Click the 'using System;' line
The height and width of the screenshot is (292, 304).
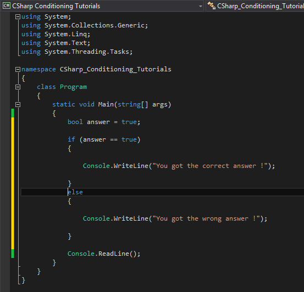[46, 16]
